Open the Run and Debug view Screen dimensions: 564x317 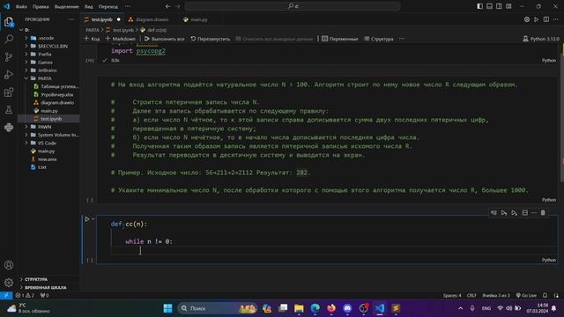9,74
